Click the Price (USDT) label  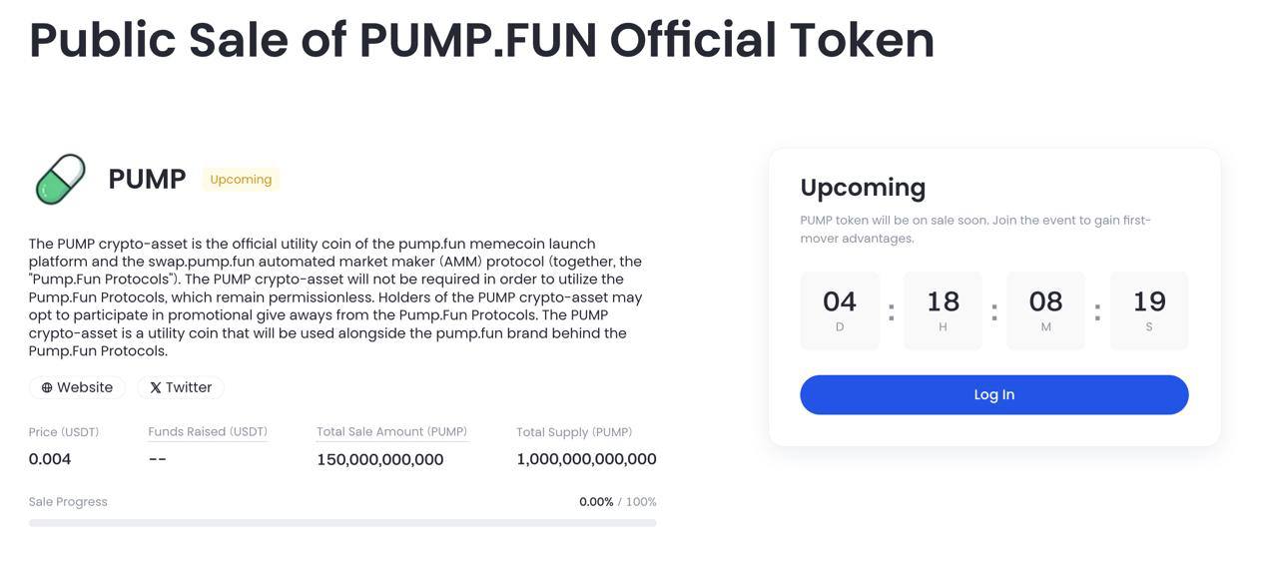pos(64,432)
